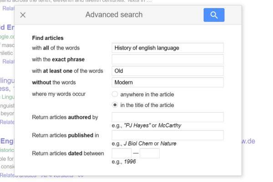Click the 'anywhere in the article' label text

[x=147, y=95]
